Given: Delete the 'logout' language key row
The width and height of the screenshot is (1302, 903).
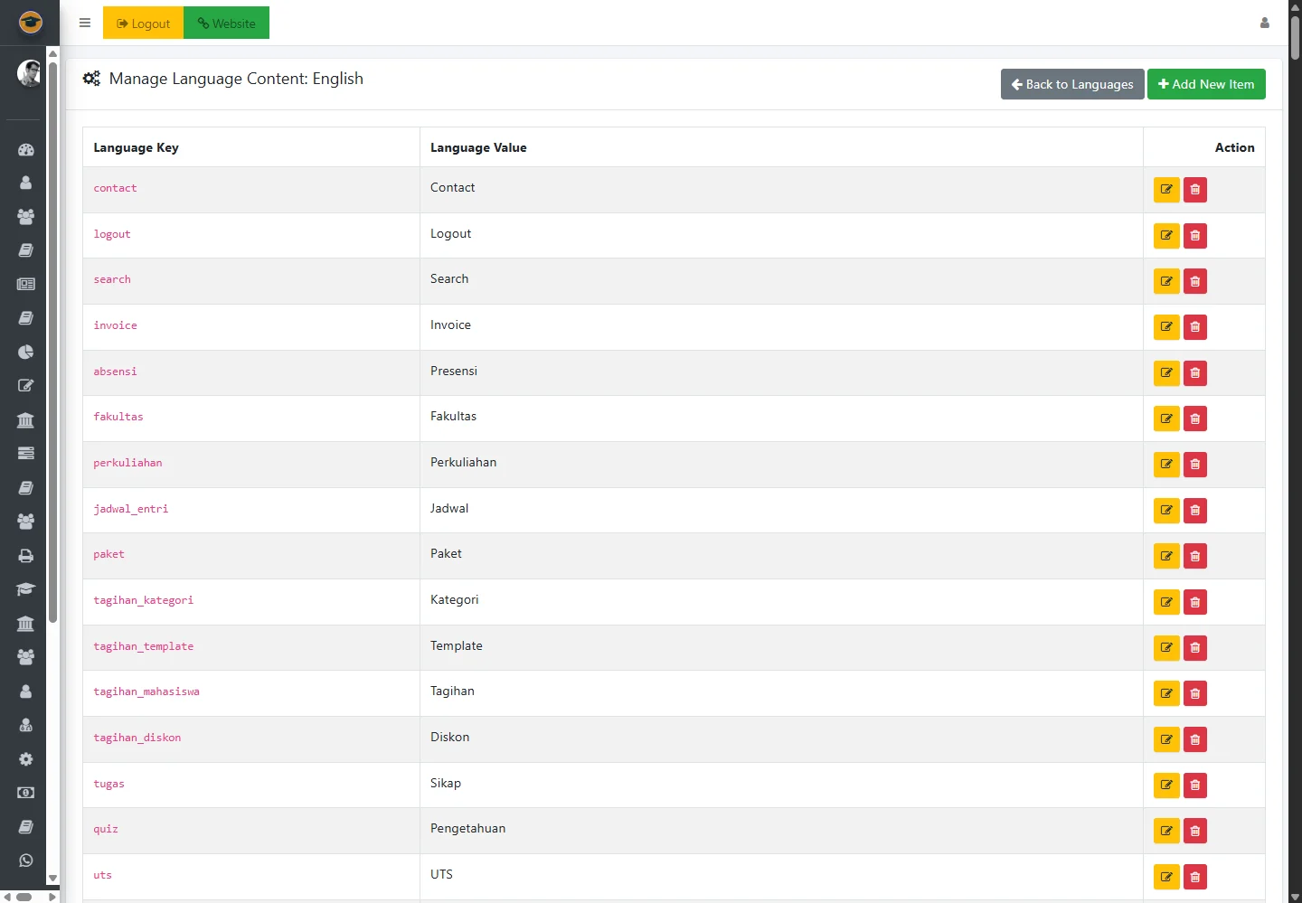Looking at the screenshot, I should click(x=1194, y=236).
